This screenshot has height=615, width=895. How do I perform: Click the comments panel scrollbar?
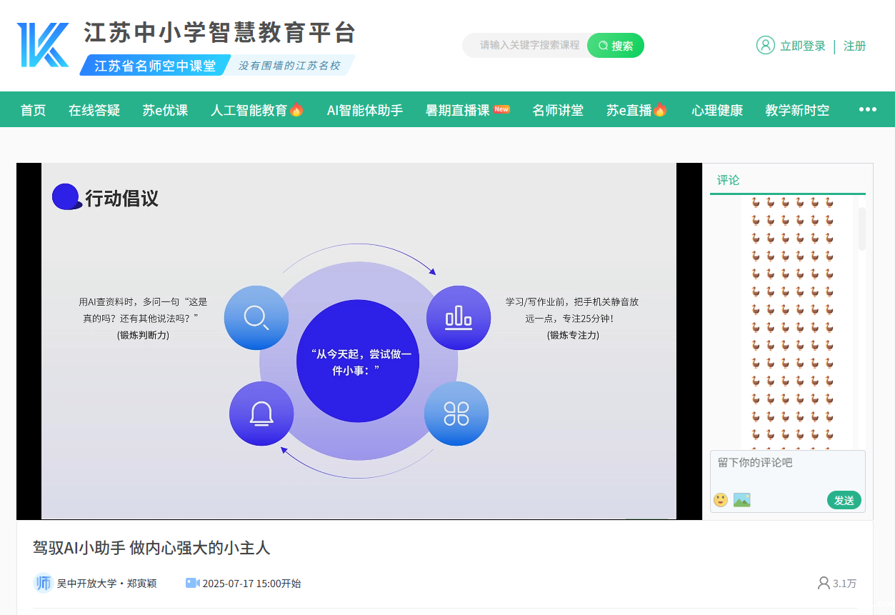[x=861, y=229]
